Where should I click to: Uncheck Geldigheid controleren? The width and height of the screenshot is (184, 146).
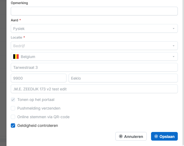point(13,125)
